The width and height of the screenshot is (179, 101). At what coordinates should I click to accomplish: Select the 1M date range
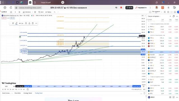pos(8,89)
